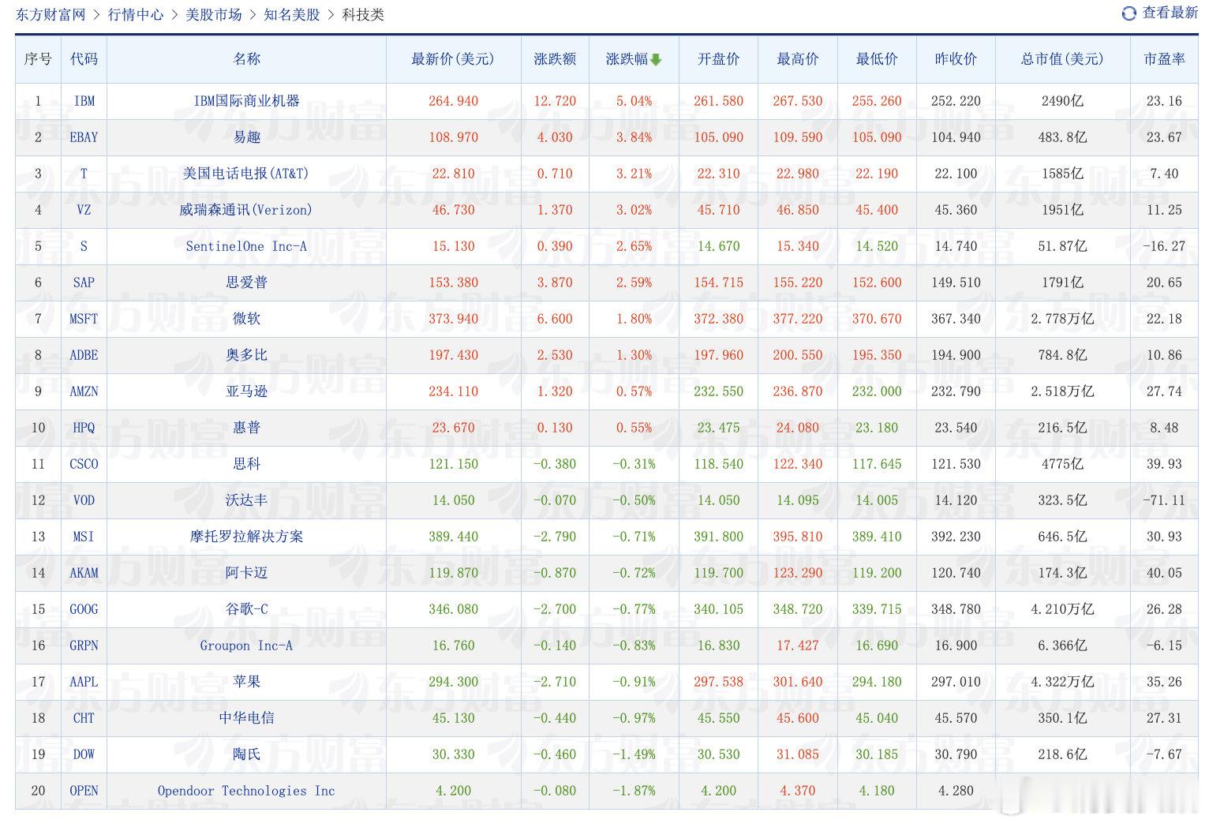Sort by the 市盈率 column header

coord(1164,59)
